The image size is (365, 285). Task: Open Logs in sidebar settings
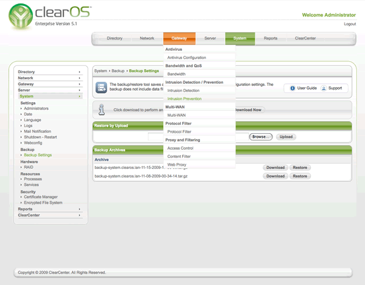coord(28,125)
